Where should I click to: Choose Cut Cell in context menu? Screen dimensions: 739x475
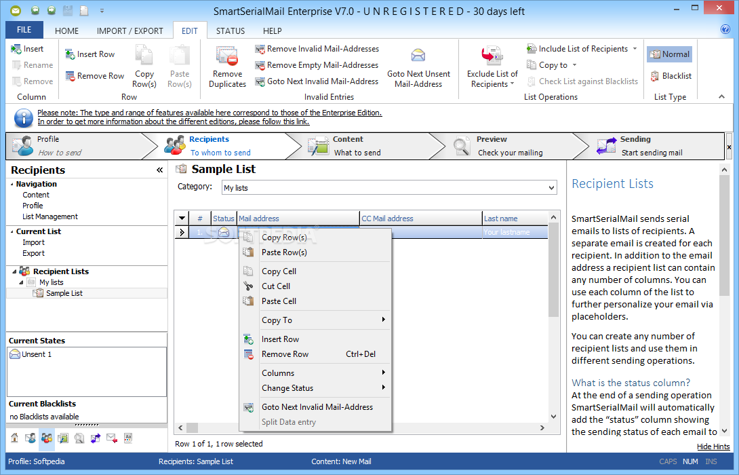pyautogui.click(x=315, y=286)
